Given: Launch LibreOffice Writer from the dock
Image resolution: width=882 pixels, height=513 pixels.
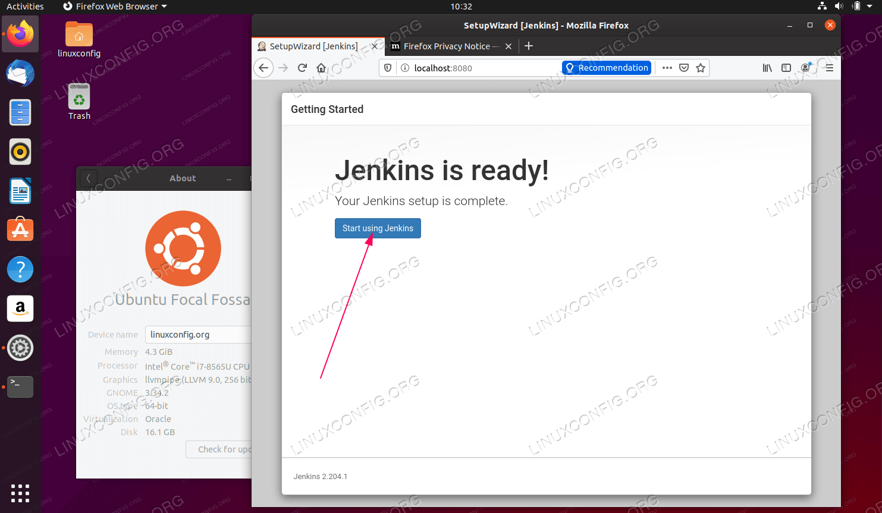Looking at the screenshot, I should (20, 191).
